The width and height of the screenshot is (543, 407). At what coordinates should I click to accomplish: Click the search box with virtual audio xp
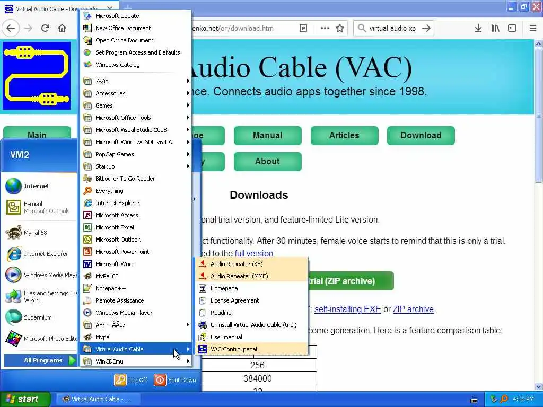click(392, 28)
